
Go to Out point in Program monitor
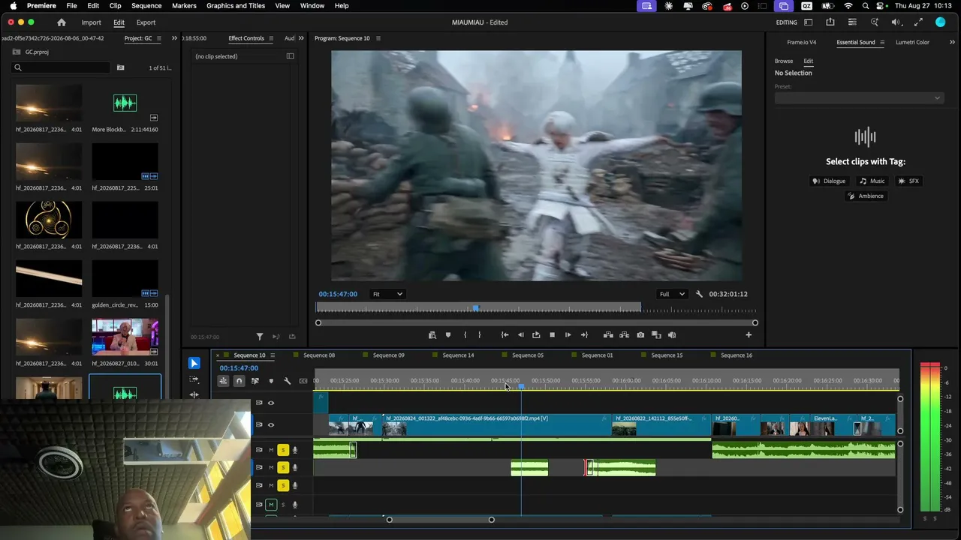click(584, 335)
